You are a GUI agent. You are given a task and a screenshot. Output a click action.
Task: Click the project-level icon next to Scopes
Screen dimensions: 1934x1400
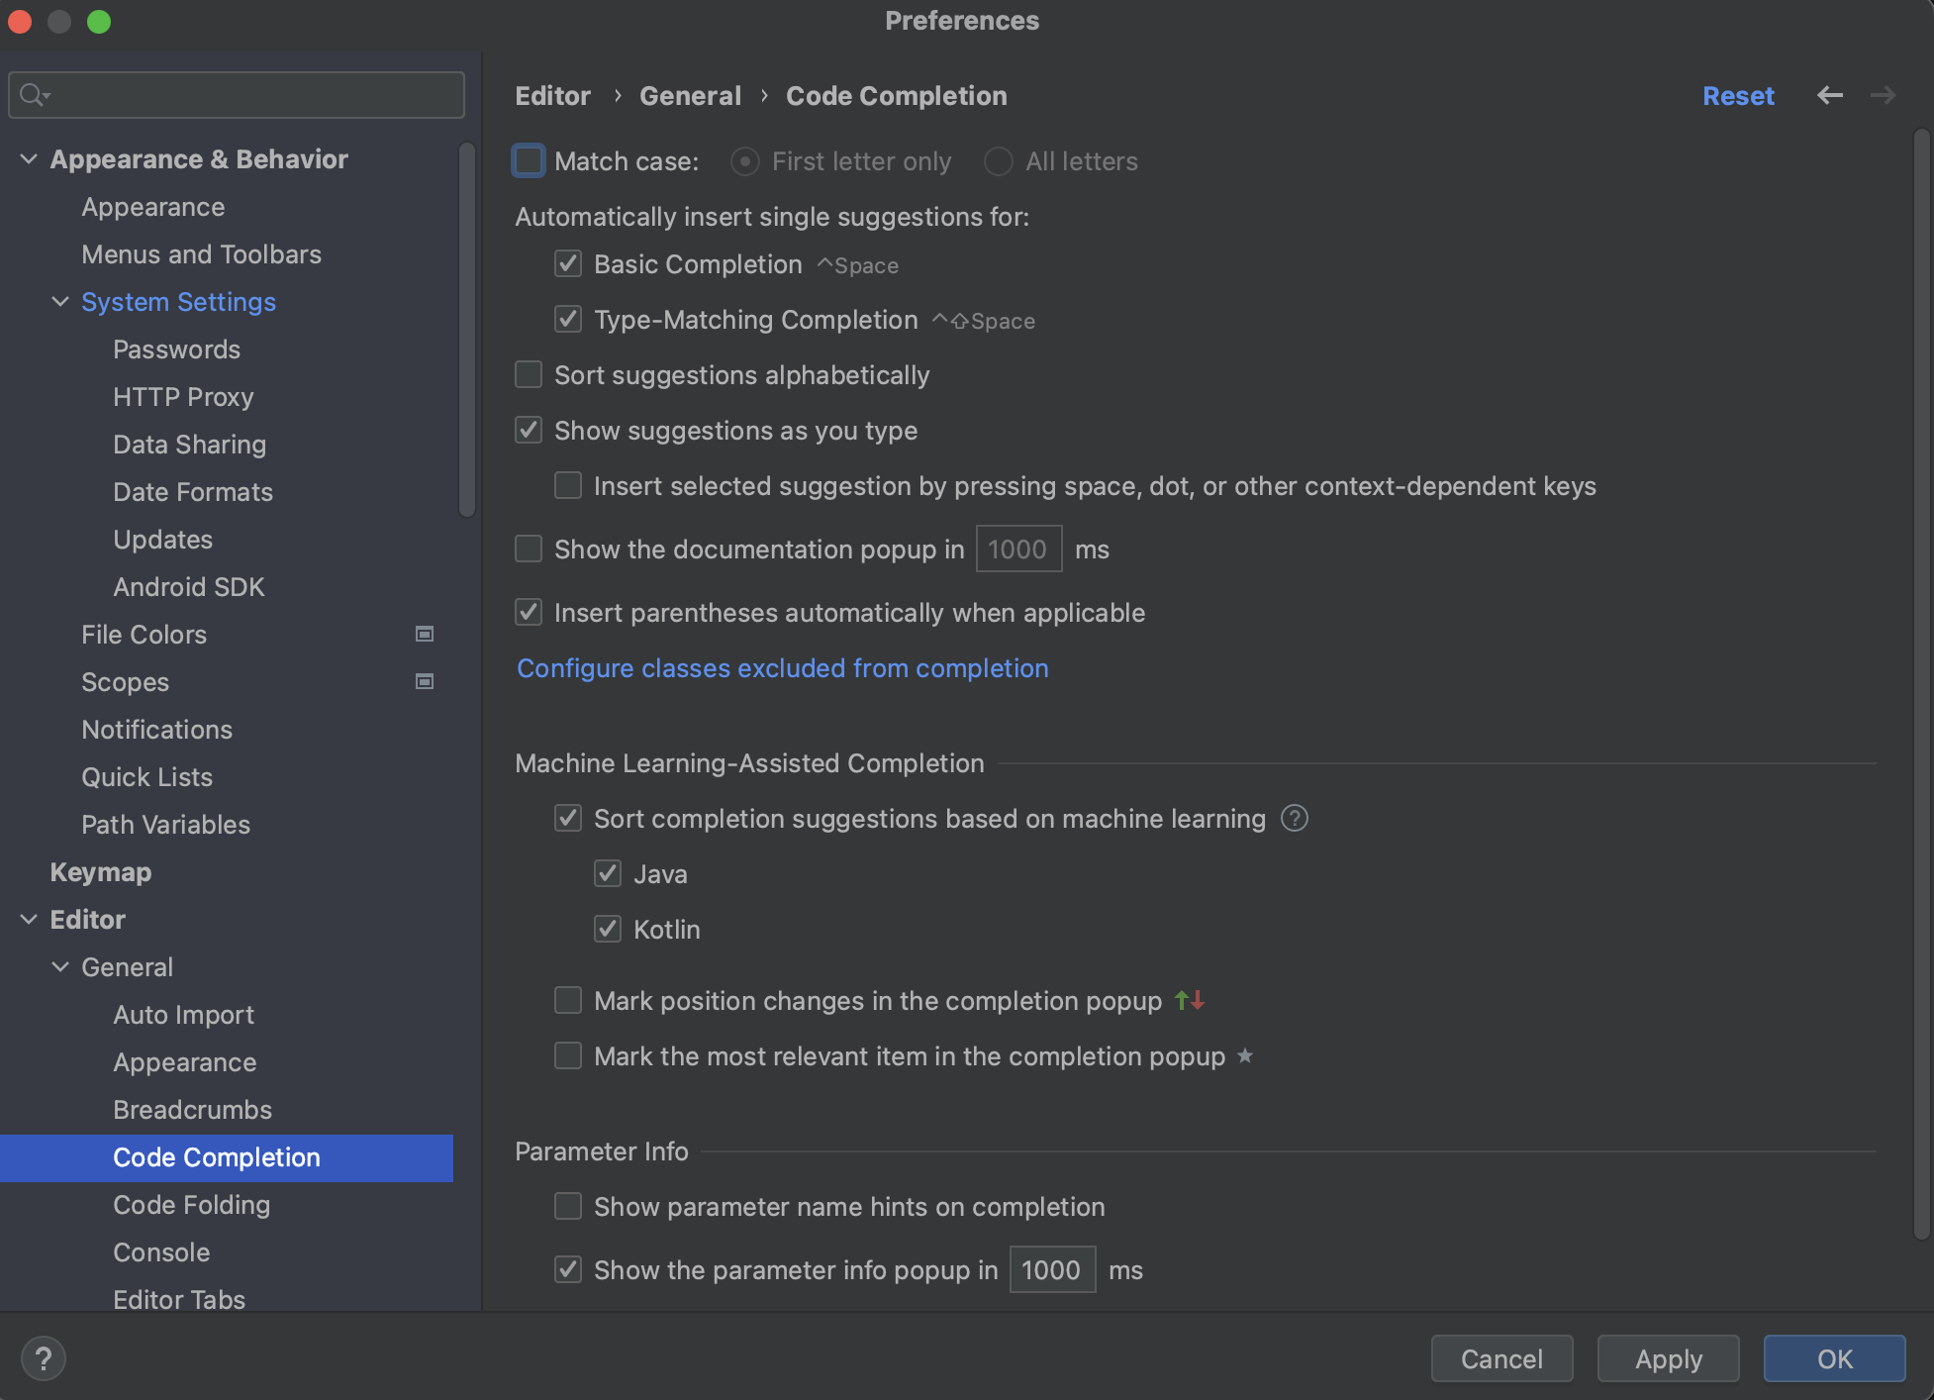point(425,681)
